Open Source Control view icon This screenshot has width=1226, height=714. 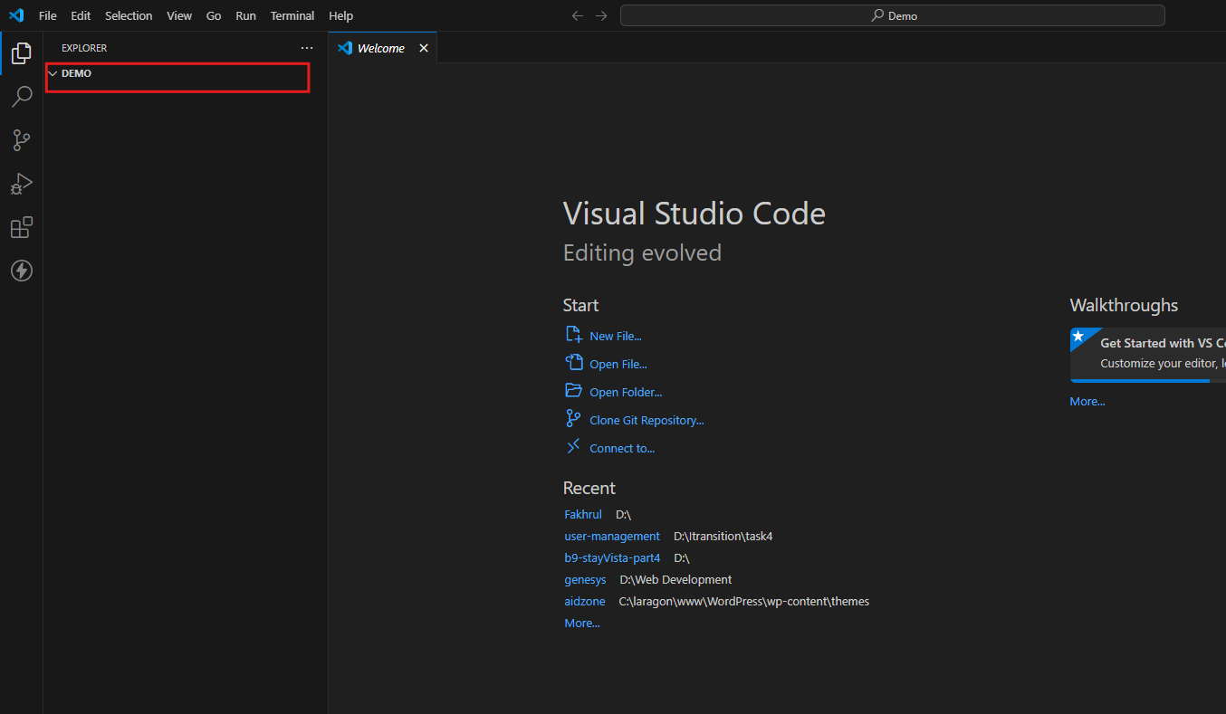(x=21, y=140)
